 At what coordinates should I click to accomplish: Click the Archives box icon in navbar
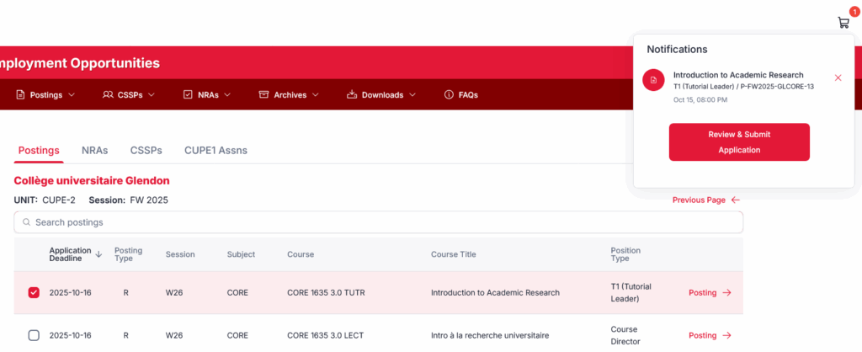pos(263,94)
